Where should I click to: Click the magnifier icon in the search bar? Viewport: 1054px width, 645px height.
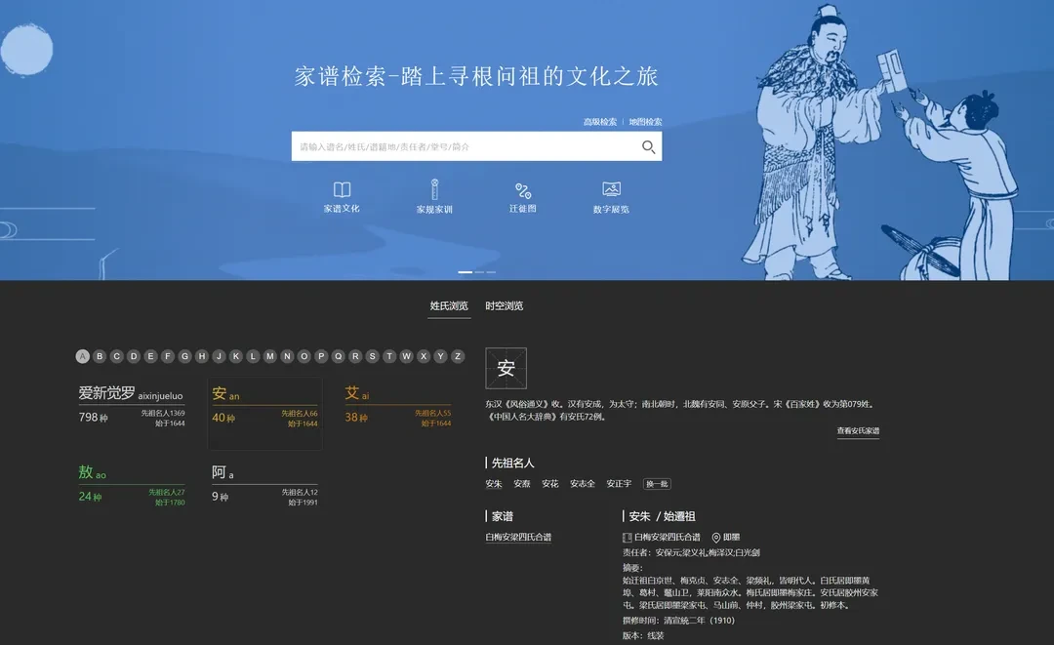click(x=648, y=146)
